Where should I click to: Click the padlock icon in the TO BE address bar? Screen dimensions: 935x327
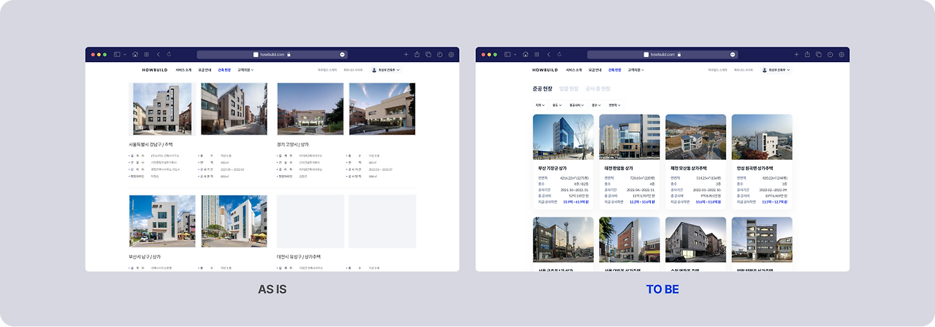point(679,55)
